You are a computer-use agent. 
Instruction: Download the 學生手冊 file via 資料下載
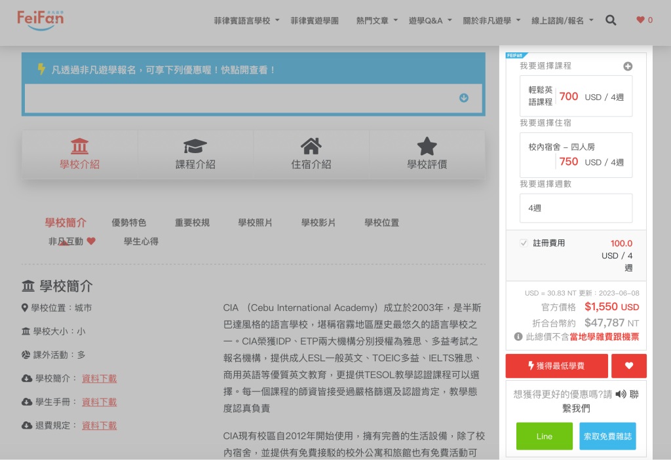click(x=100, y=402)
